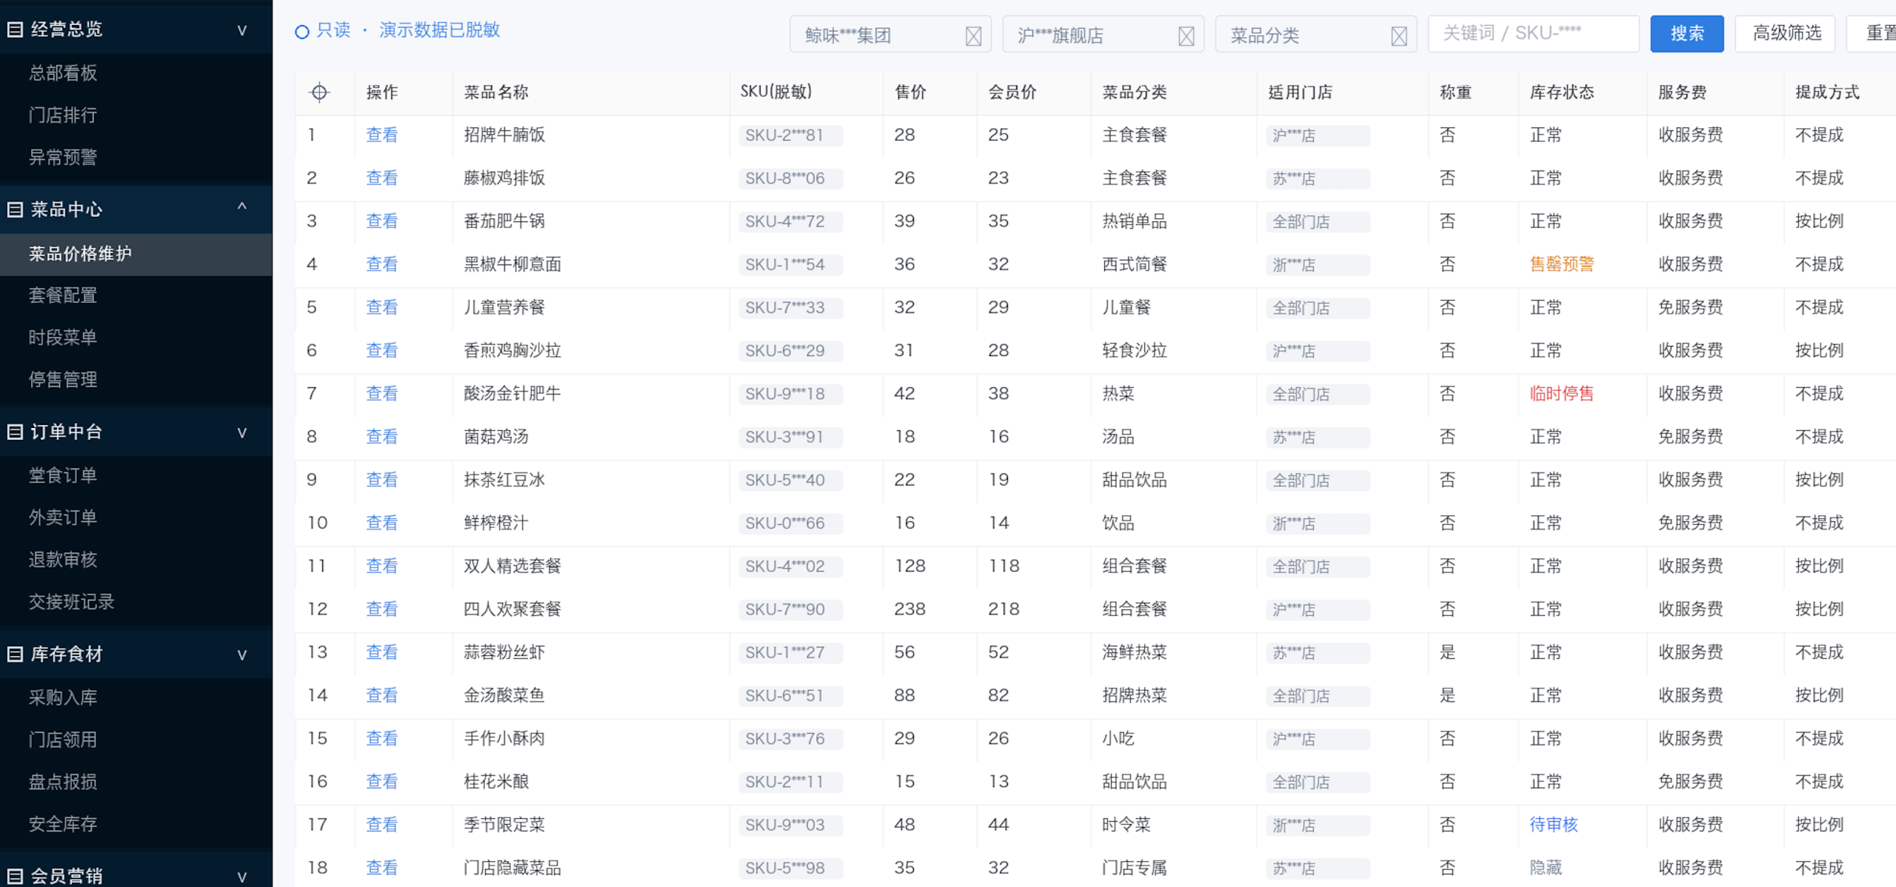The image size is (1896, 887).
Task: Toggle the 只读 radio indicator
Action: (x=301, y=31)
